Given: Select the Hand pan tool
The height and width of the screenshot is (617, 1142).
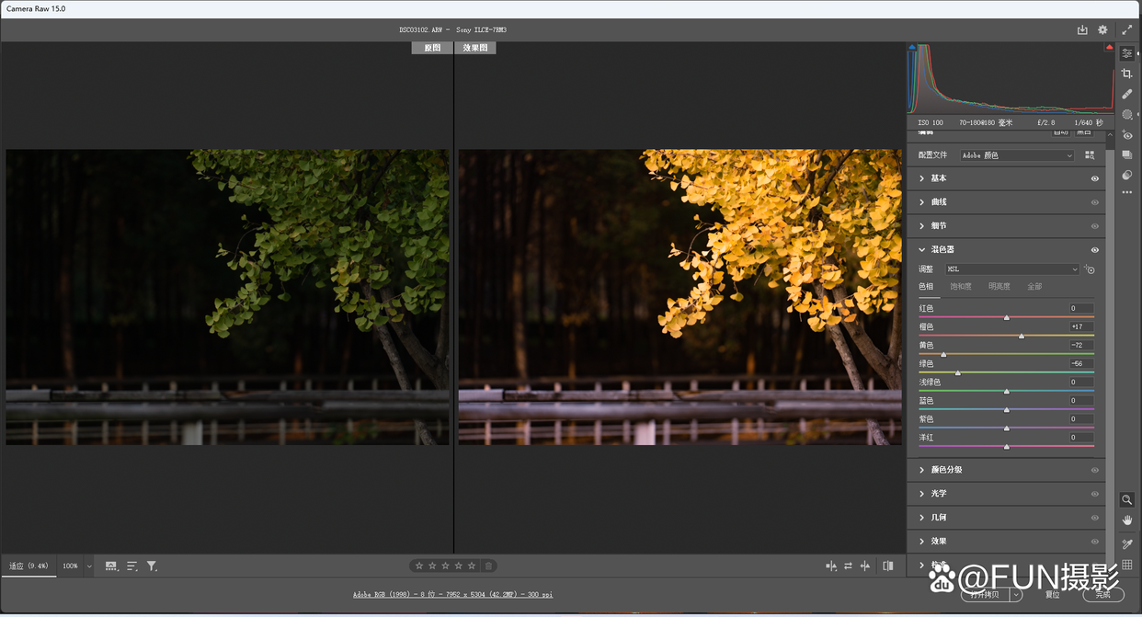Looking at the screenshot, I should point(1127,520).
